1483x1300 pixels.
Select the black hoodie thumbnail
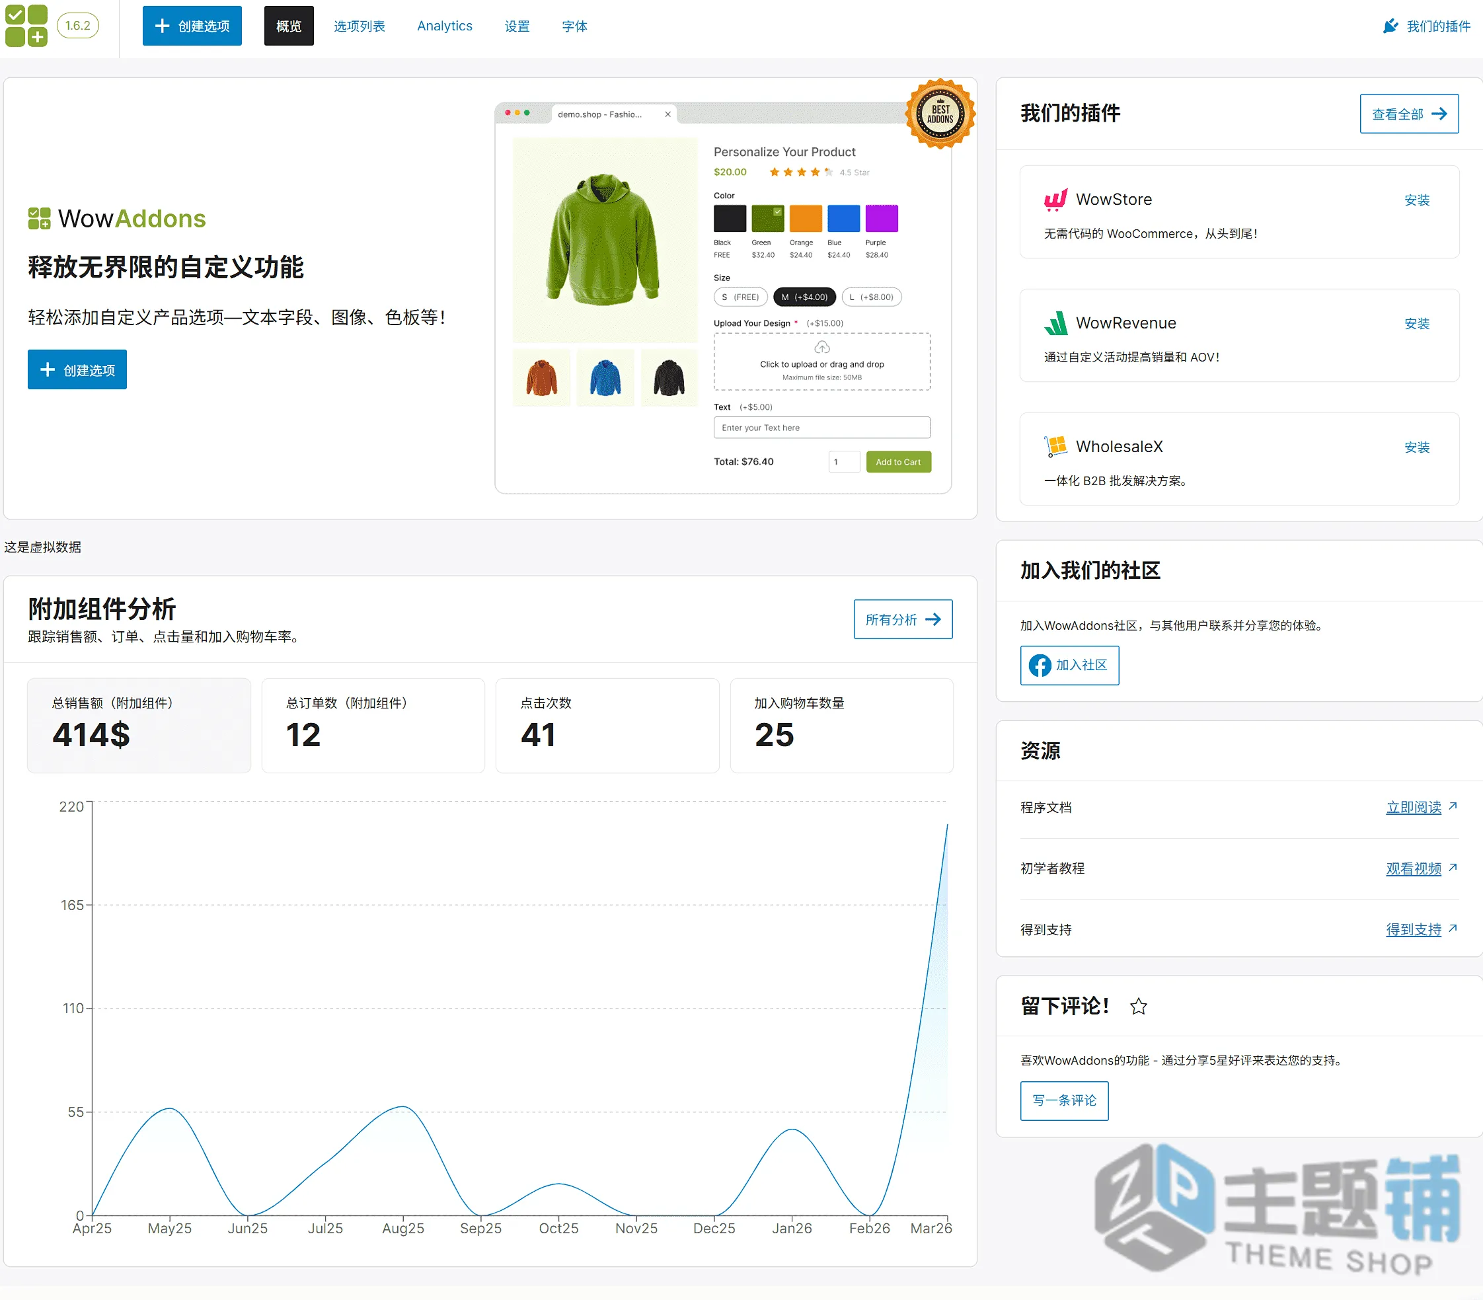coord(669,378)
